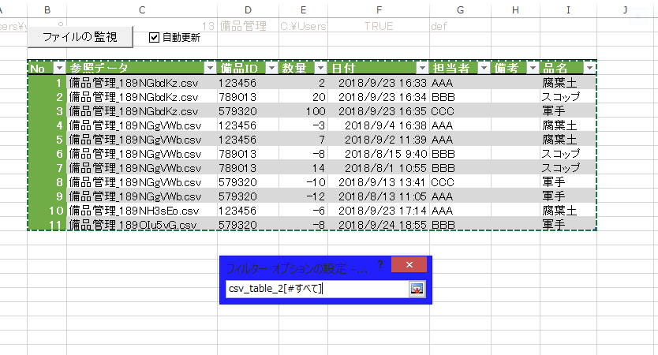Select the quantity cell showing 100
Screen dimensions: 658x355
coord(302,110)
